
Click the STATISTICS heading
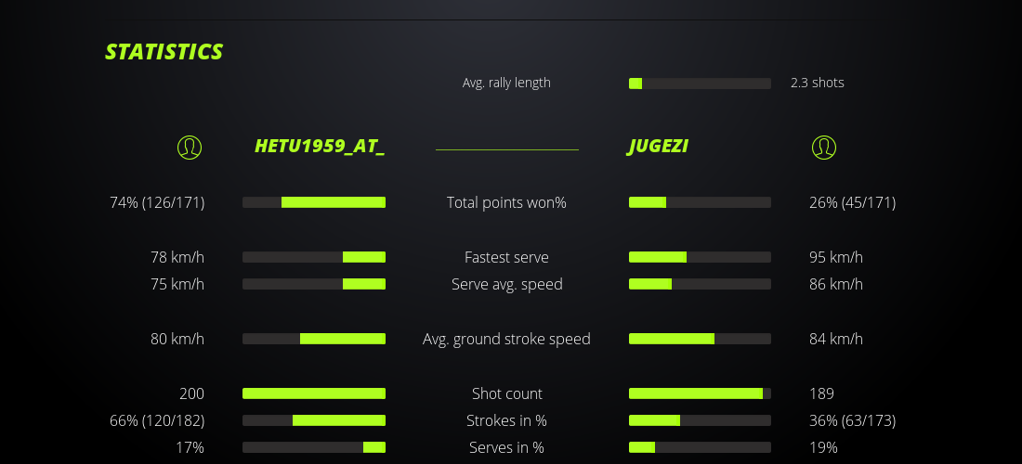point(164,52)
